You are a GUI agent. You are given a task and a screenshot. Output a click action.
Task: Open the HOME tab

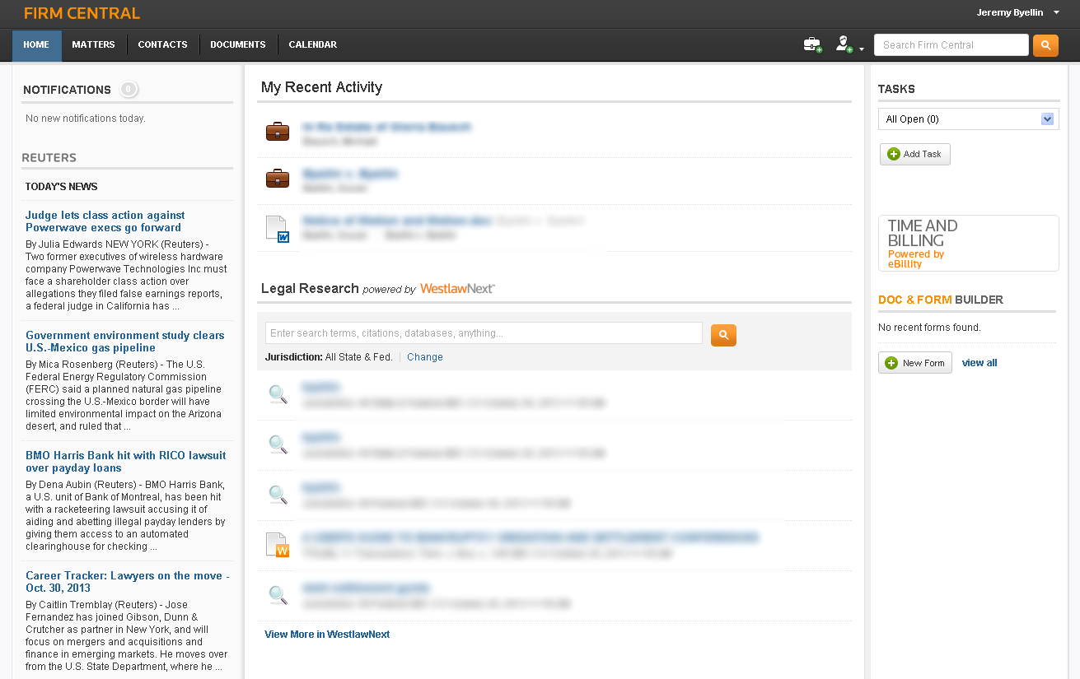36,45
